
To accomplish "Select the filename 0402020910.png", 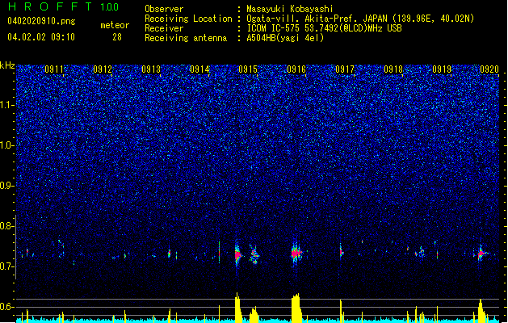I will (x=41, y=21).
